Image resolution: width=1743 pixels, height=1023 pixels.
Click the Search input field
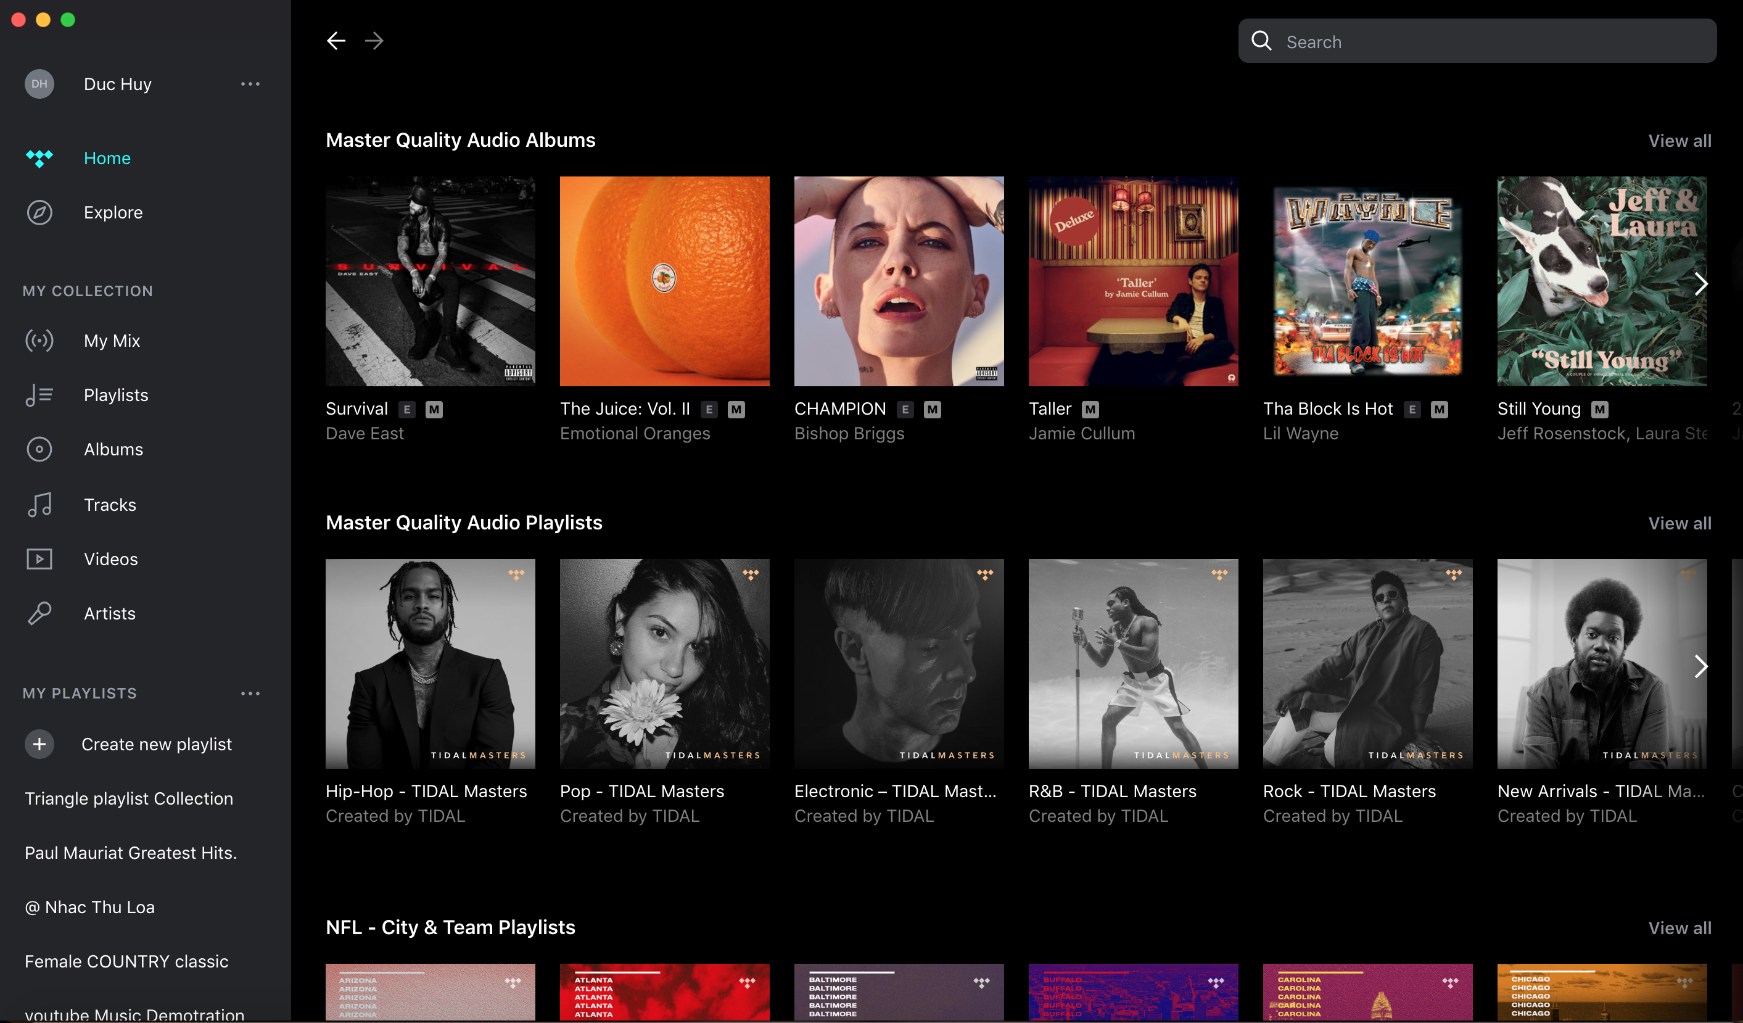(1477, 41)
